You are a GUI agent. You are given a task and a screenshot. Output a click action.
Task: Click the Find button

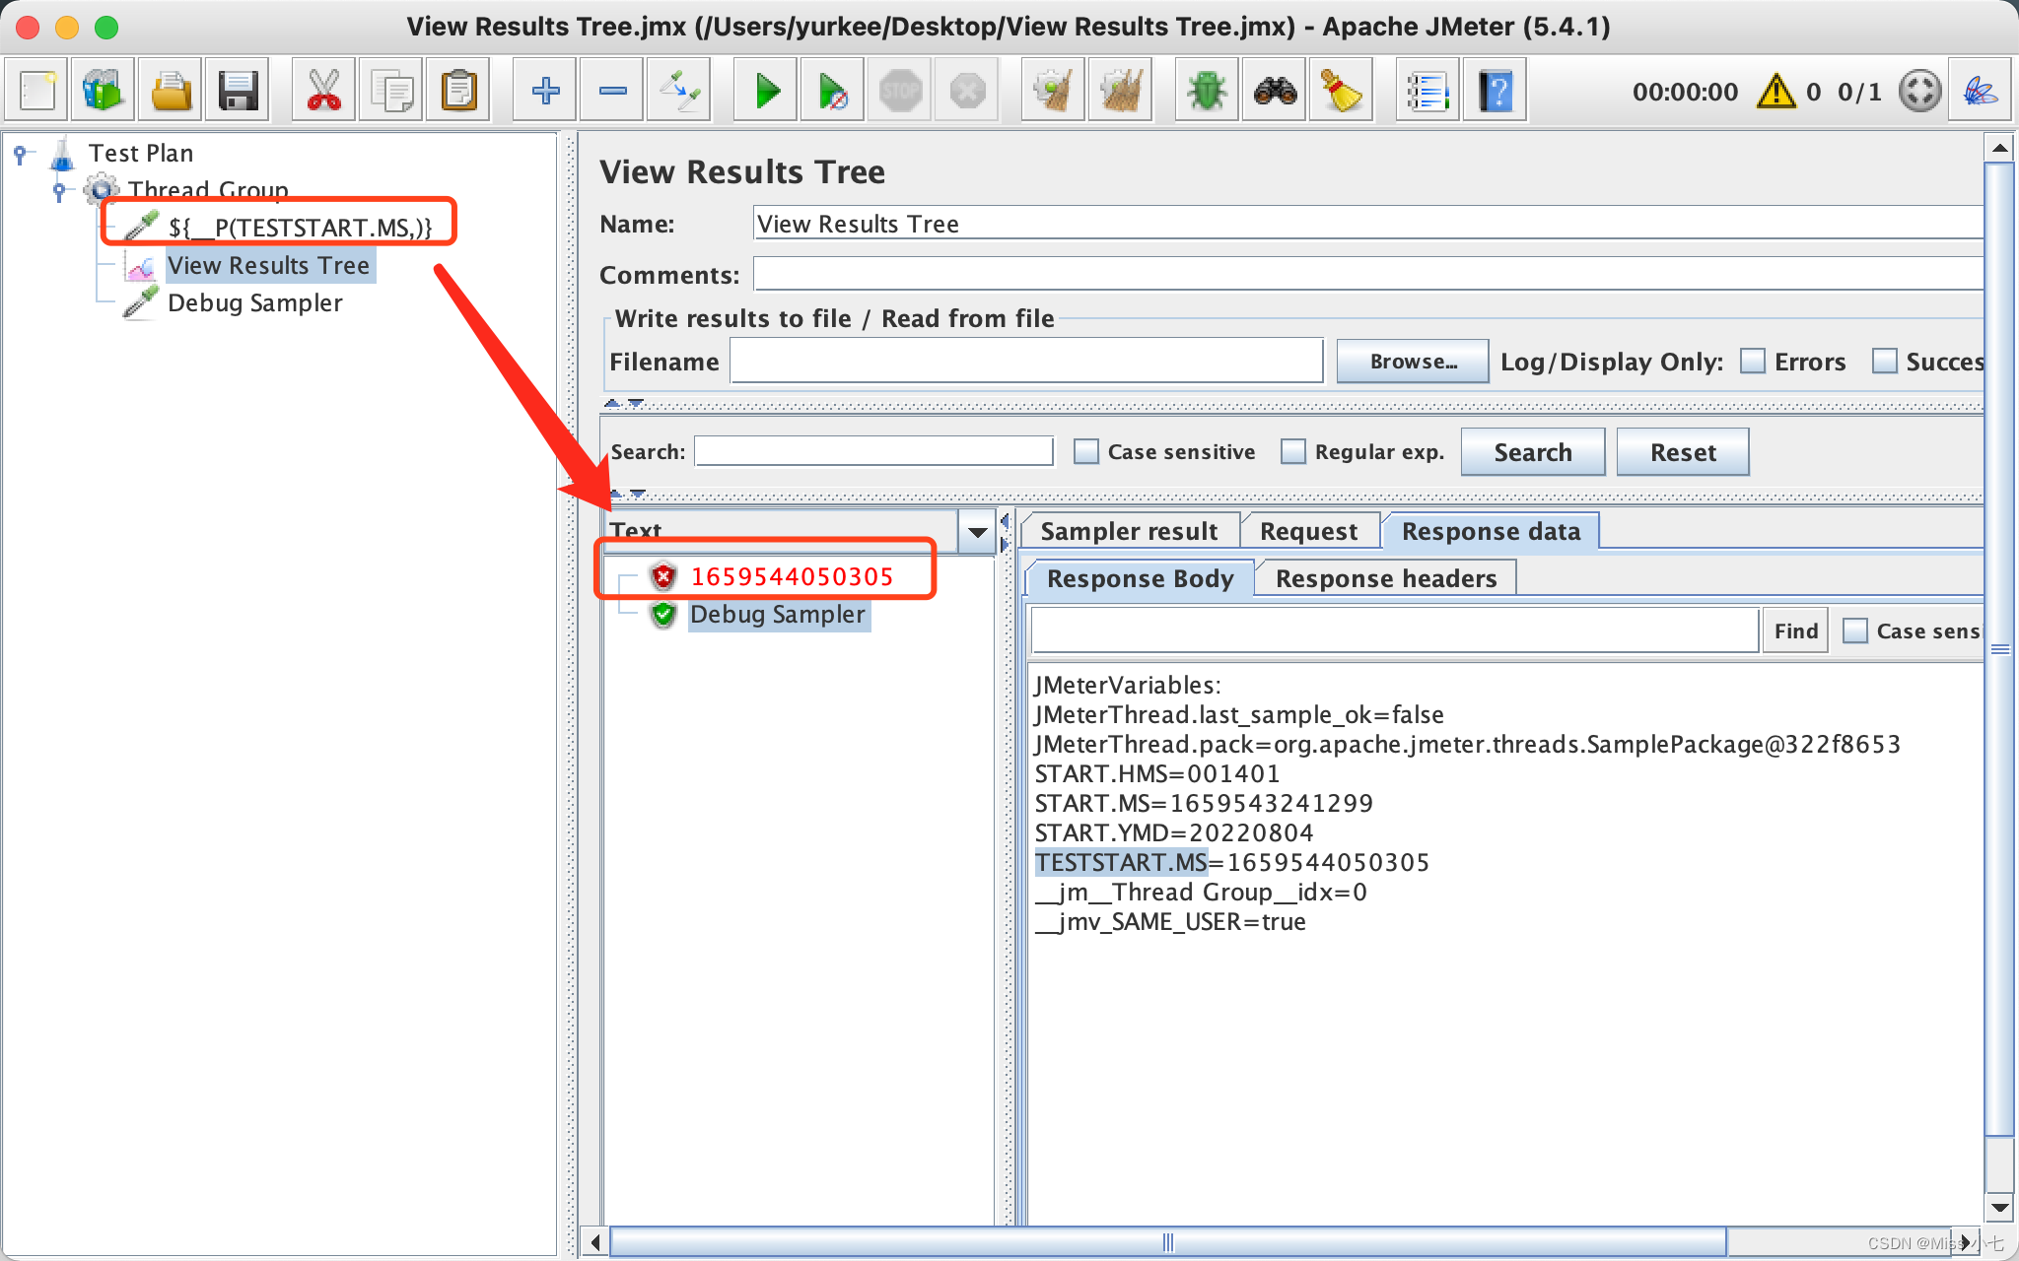click(x=1795, y=630)
